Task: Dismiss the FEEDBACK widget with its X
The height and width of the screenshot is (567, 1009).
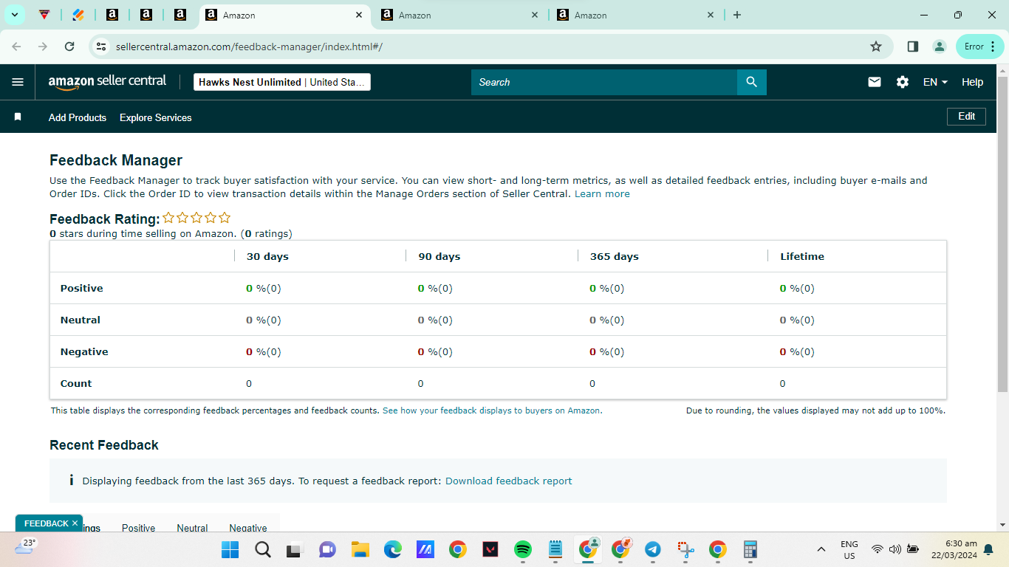Action: 75,523
